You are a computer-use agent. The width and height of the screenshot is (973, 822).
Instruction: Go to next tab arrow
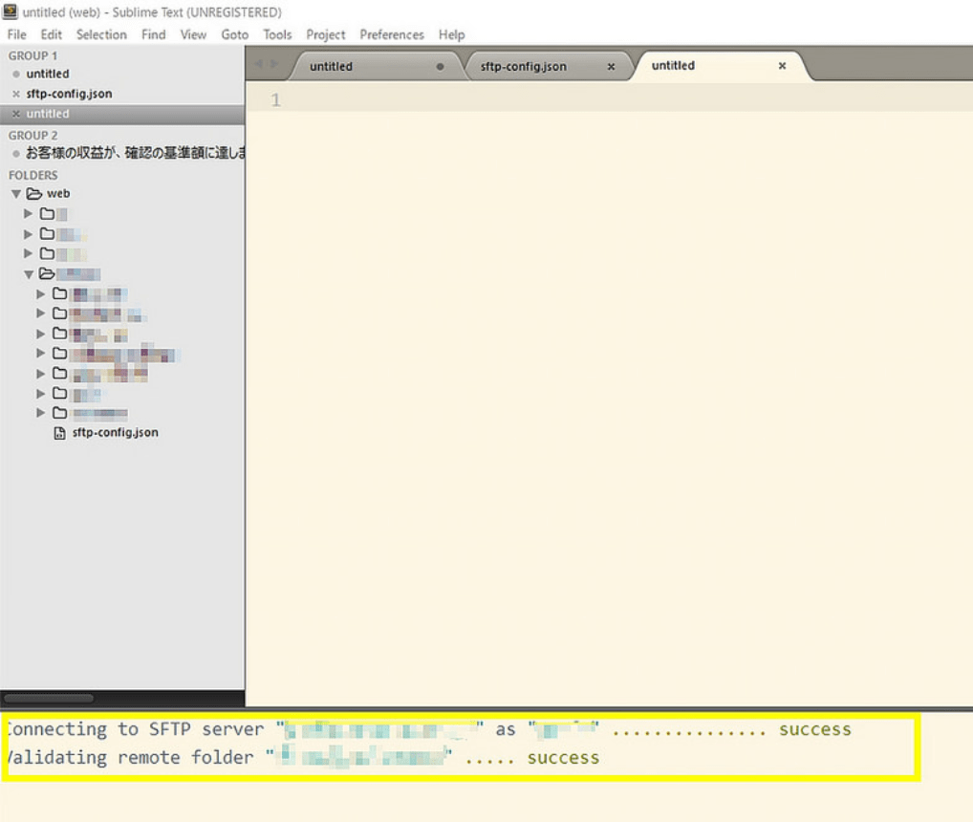pos(273,63)
